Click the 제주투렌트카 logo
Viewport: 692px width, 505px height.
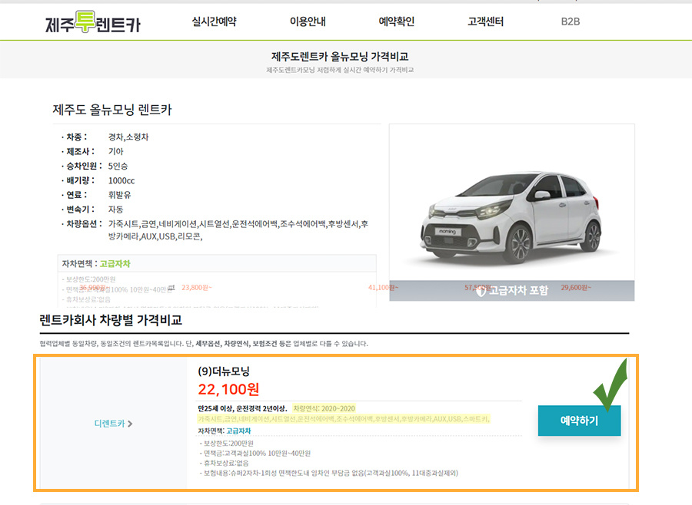93,22
